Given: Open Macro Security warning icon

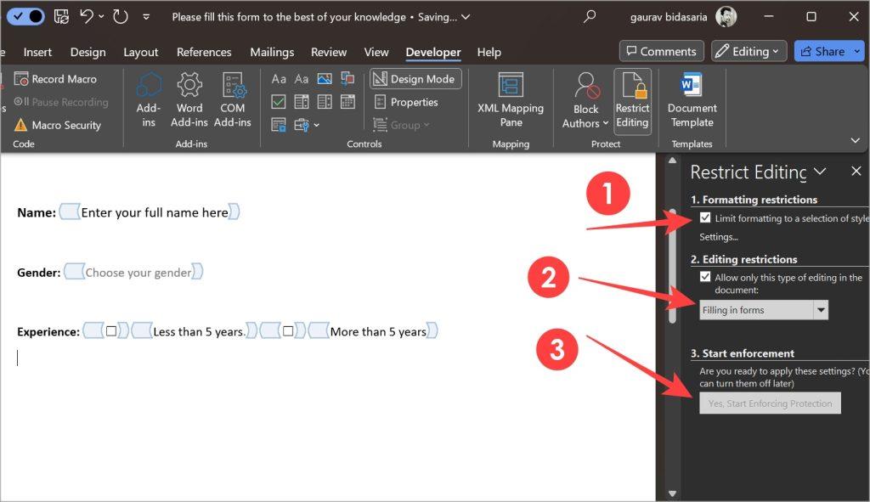Looking at the screenshot, I should [20, 125].
